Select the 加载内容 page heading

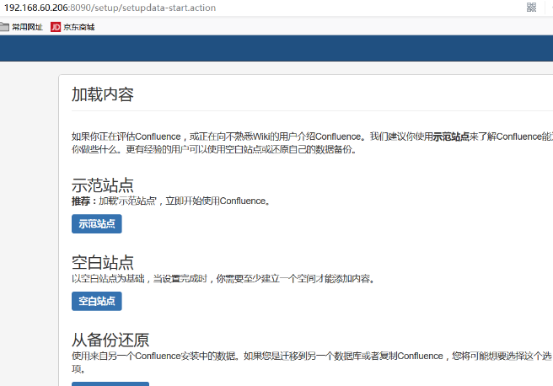click(103, 94)
